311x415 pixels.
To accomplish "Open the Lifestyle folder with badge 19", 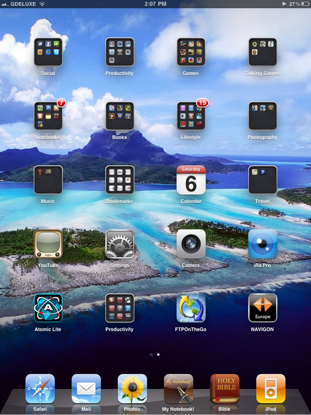I will (x=191, y=116).
